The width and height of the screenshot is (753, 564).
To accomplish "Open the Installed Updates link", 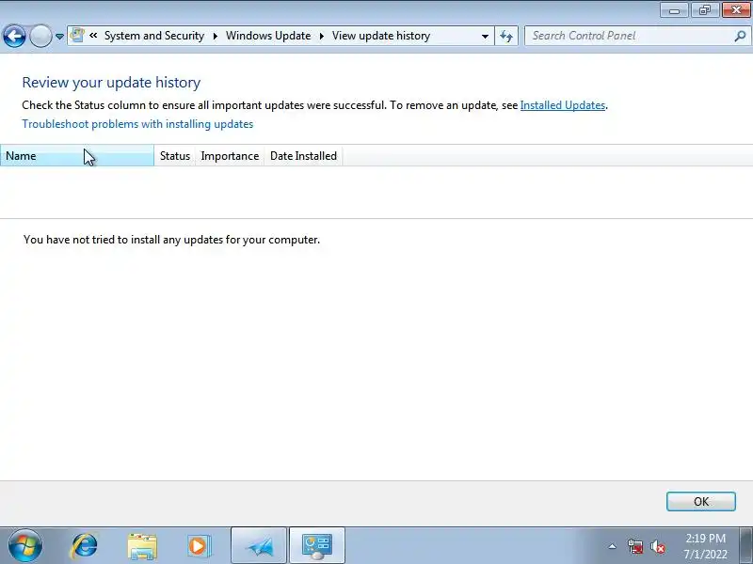I will click(x=562, y=105).
